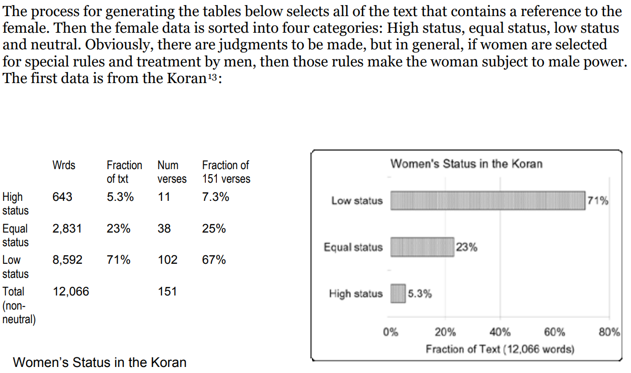This screenshot has width=631, height=373.
Task: Click the table caption below the table
Action: click(100, 362)
